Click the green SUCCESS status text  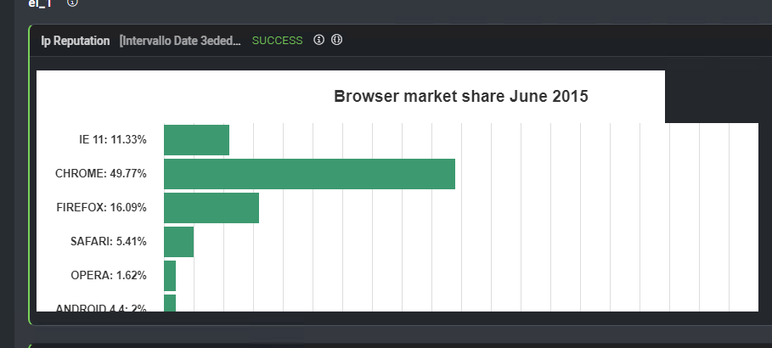(x=277, y=41)
